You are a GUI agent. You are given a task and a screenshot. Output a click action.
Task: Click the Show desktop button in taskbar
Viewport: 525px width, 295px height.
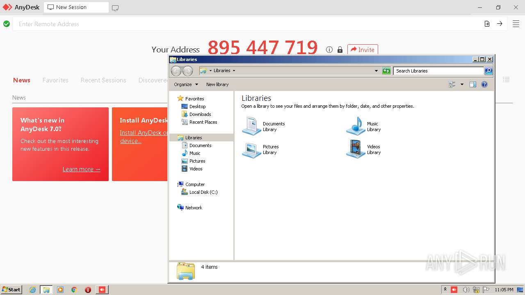pos(520,290)
